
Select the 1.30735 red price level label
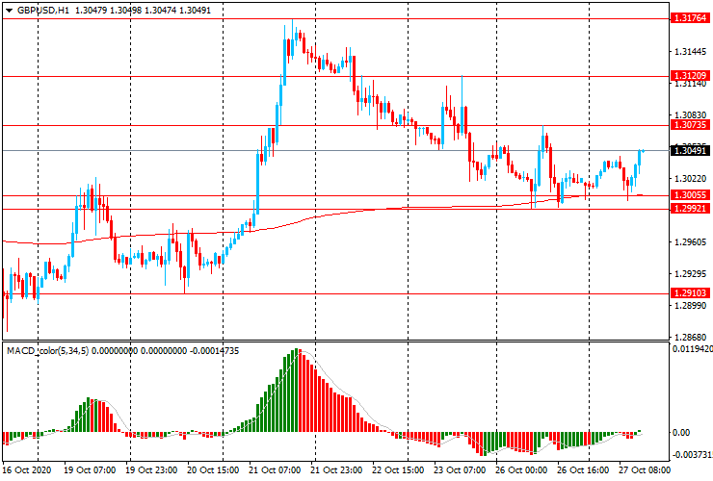click(690, 125)
